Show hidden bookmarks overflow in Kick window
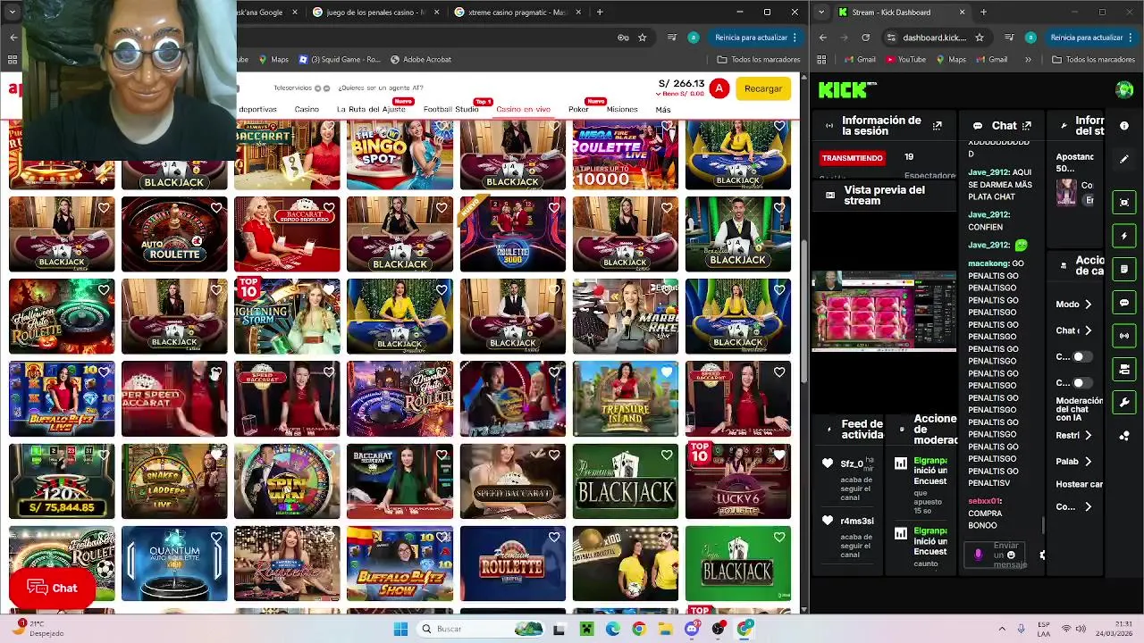This screenshot has width=1144, height=643. pos(1028,60)
